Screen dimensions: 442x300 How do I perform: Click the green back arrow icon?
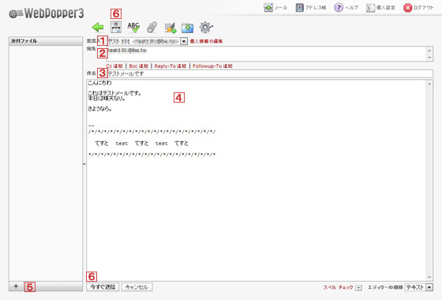click(98, 28)
